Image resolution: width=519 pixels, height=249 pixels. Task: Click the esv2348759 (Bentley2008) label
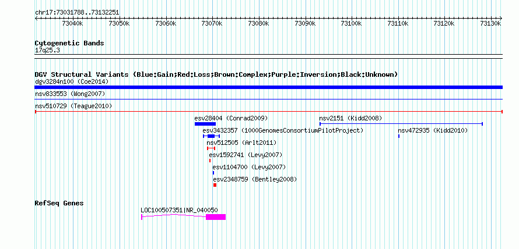[255, 179]
